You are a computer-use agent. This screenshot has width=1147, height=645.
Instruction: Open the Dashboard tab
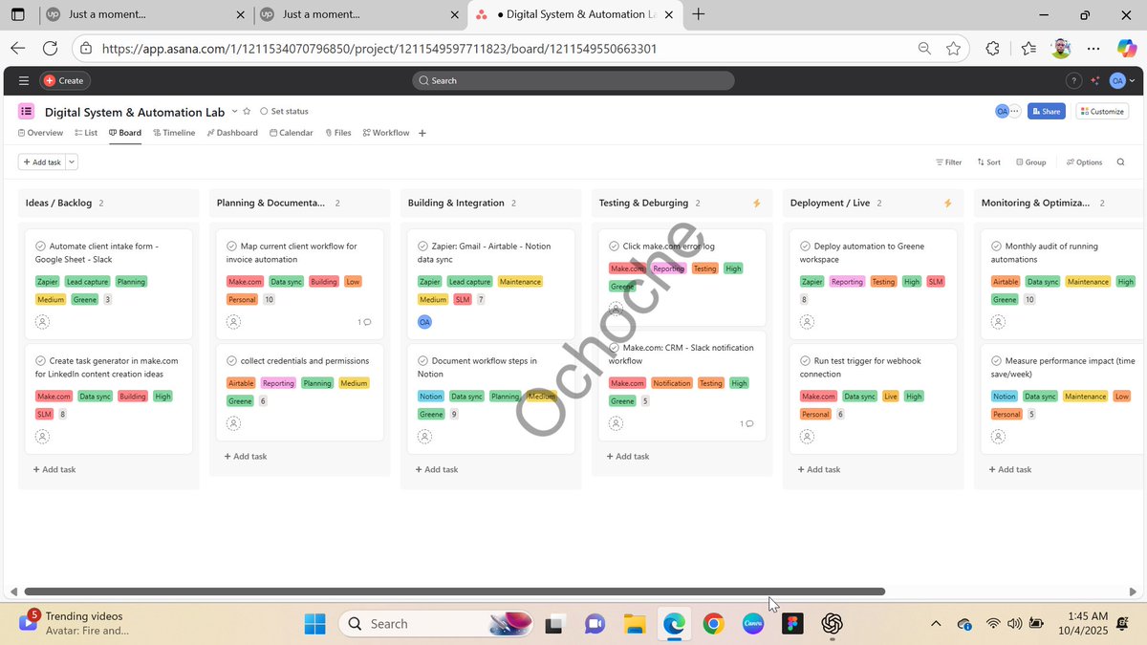231,133
